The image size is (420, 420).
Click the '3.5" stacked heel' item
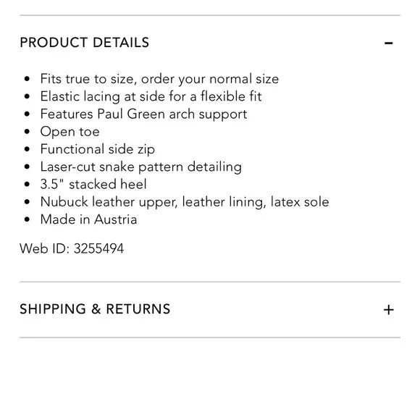tap(93, 184)
